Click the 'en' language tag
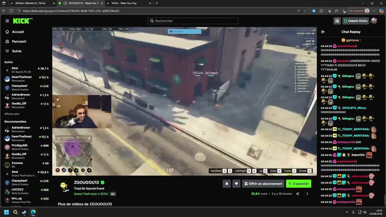The width and height of the screenshot is (386, 217). (113, 194)
